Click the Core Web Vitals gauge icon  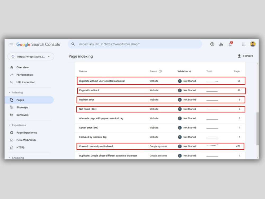click(x=12, y=140)
